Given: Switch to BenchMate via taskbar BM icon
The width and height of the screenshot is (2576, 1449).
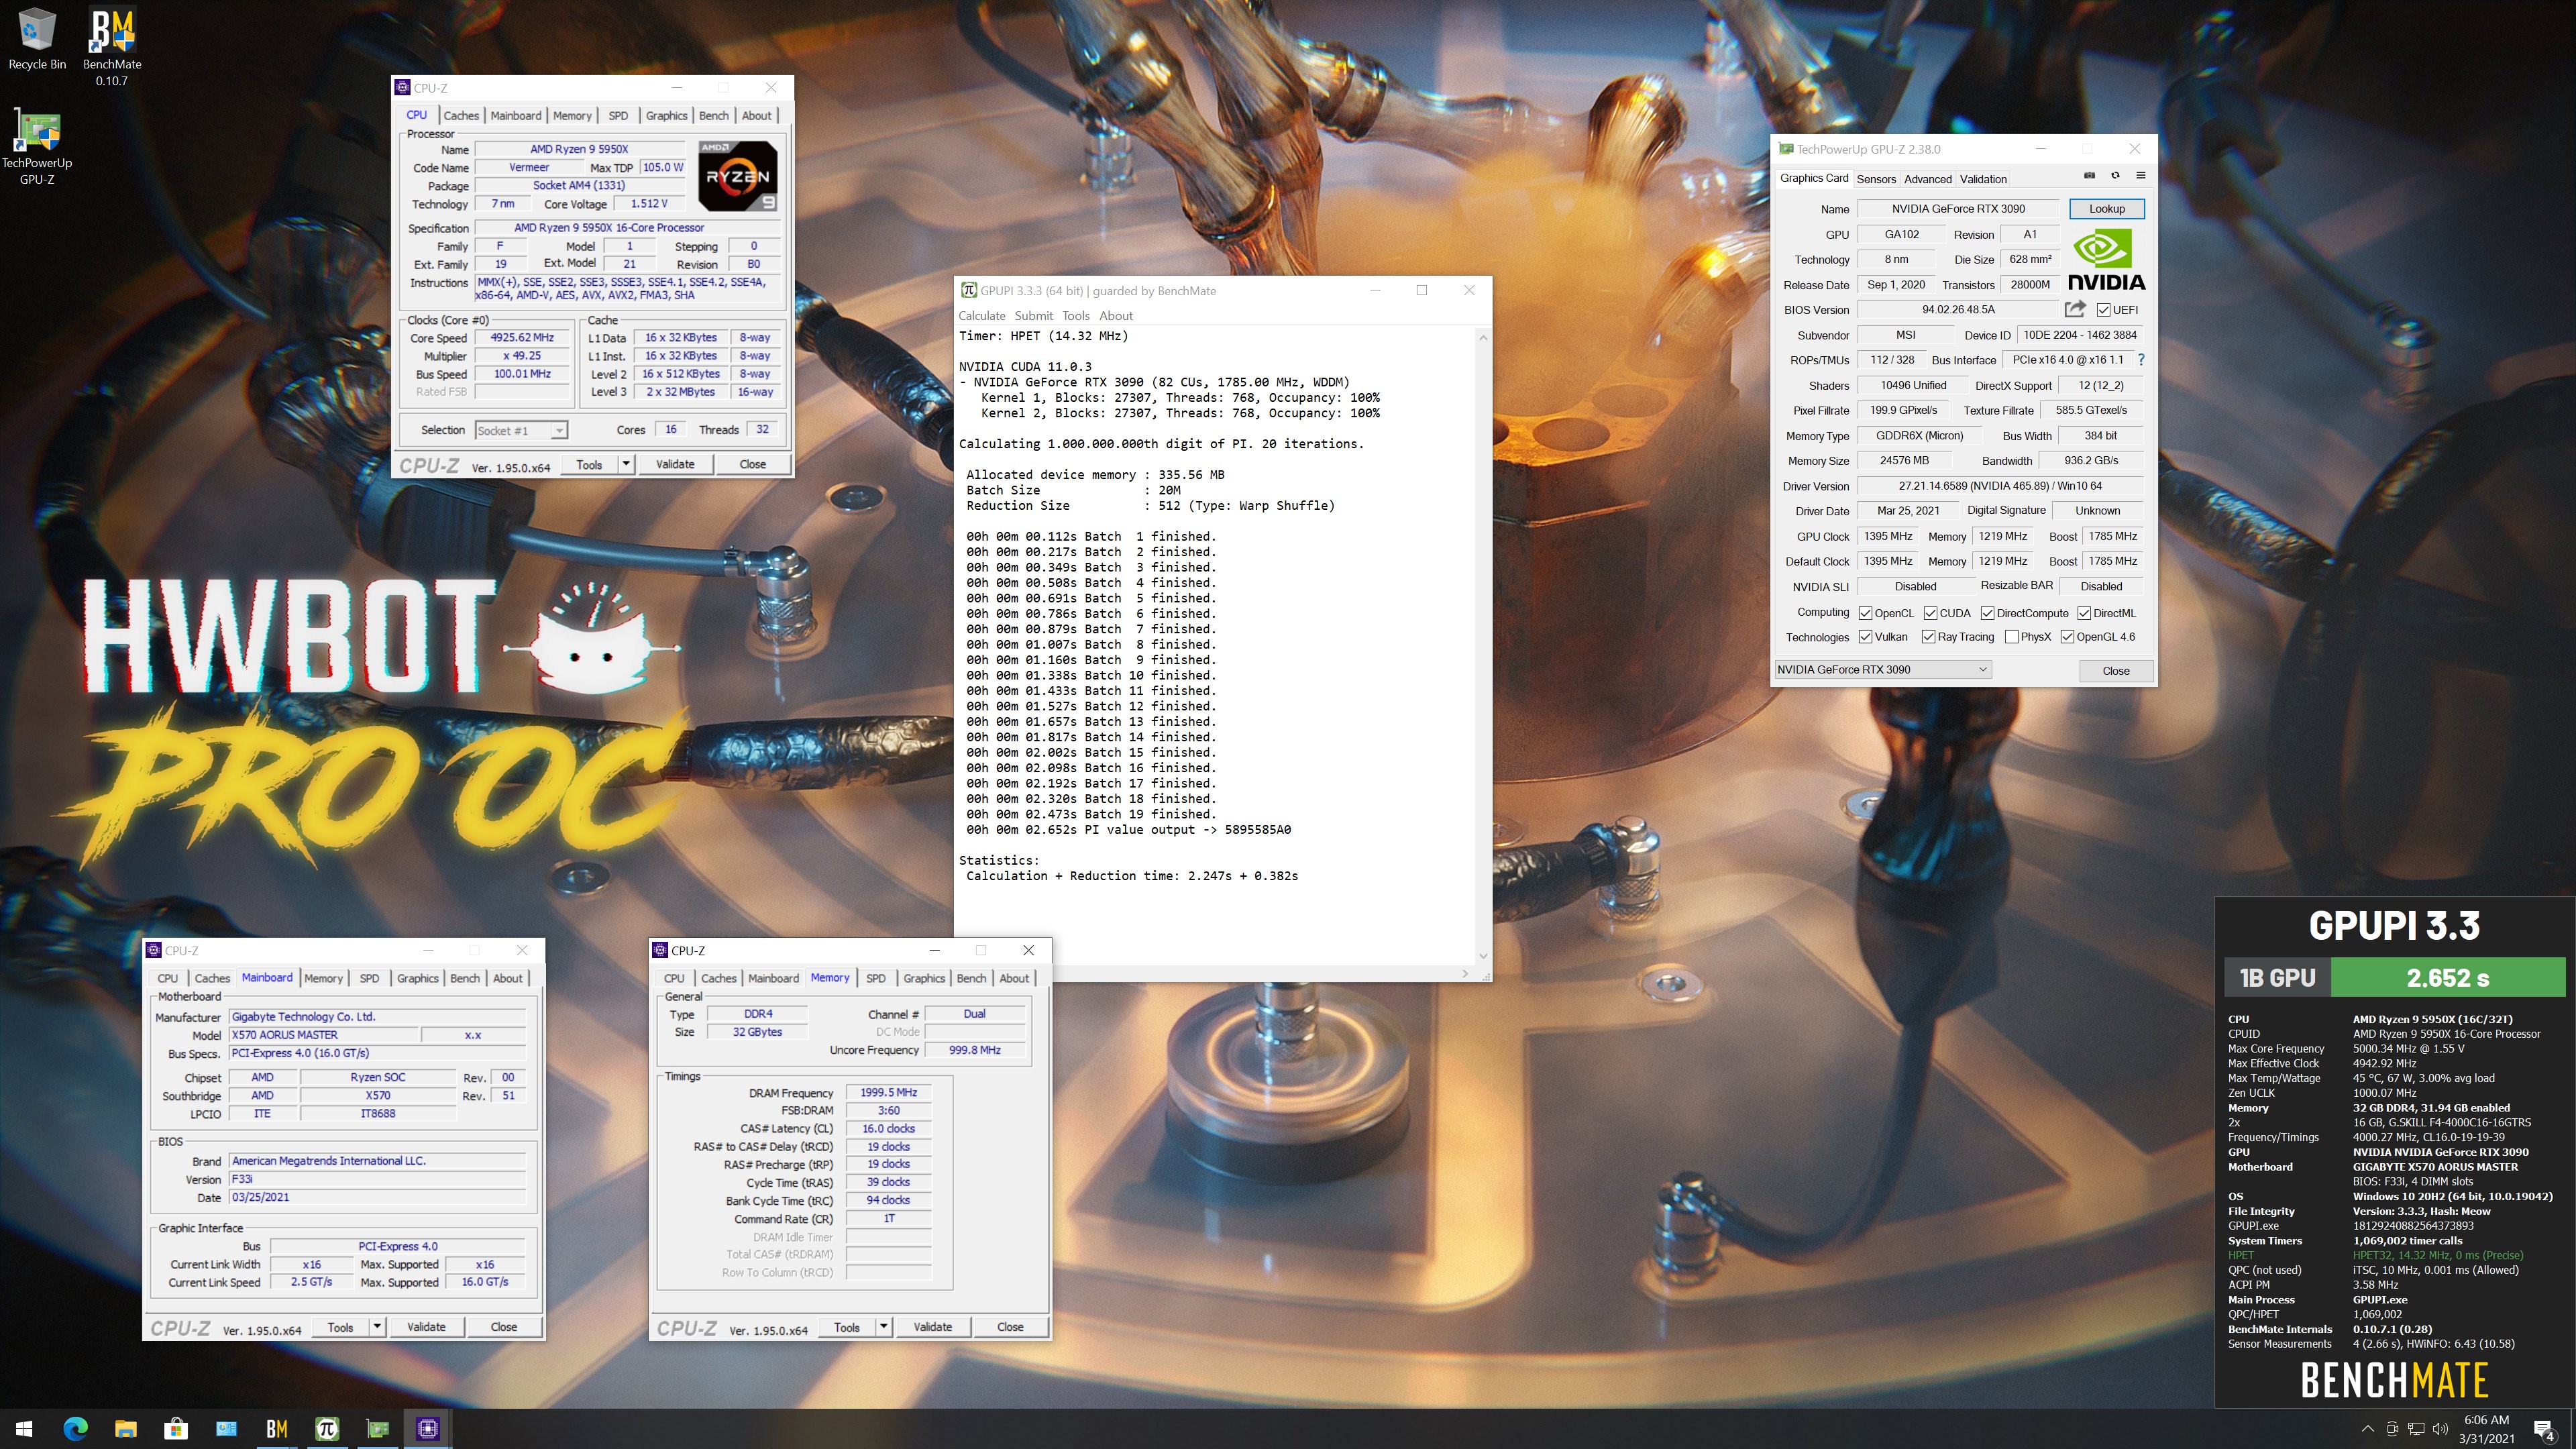Looking at the screenshot, I should click(277, 1429).
